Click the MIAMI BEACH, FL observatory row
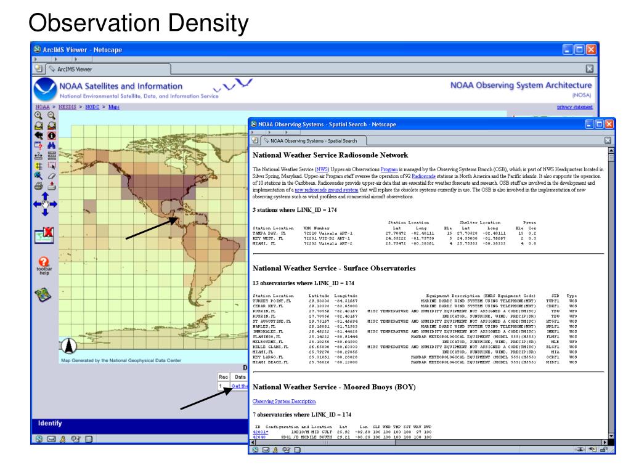Image resolution: width=631 pixels, height=473 pixels. [x=415, y=362]
